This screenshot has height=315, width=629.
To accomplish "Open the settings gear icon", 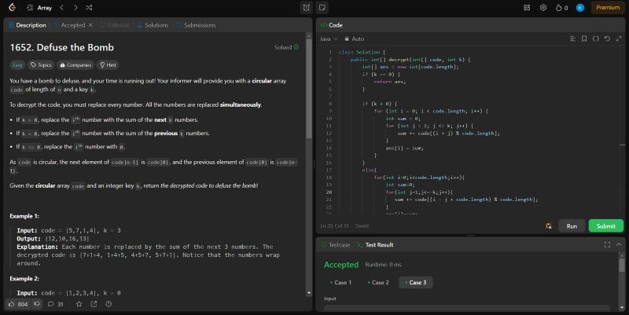I will click(543, 7).
